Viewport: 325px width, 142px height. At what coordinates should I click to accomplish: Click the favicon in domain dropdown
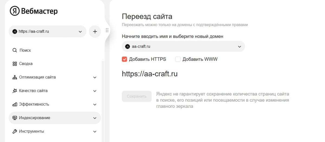pyautogui.click(x=128, y=47)
